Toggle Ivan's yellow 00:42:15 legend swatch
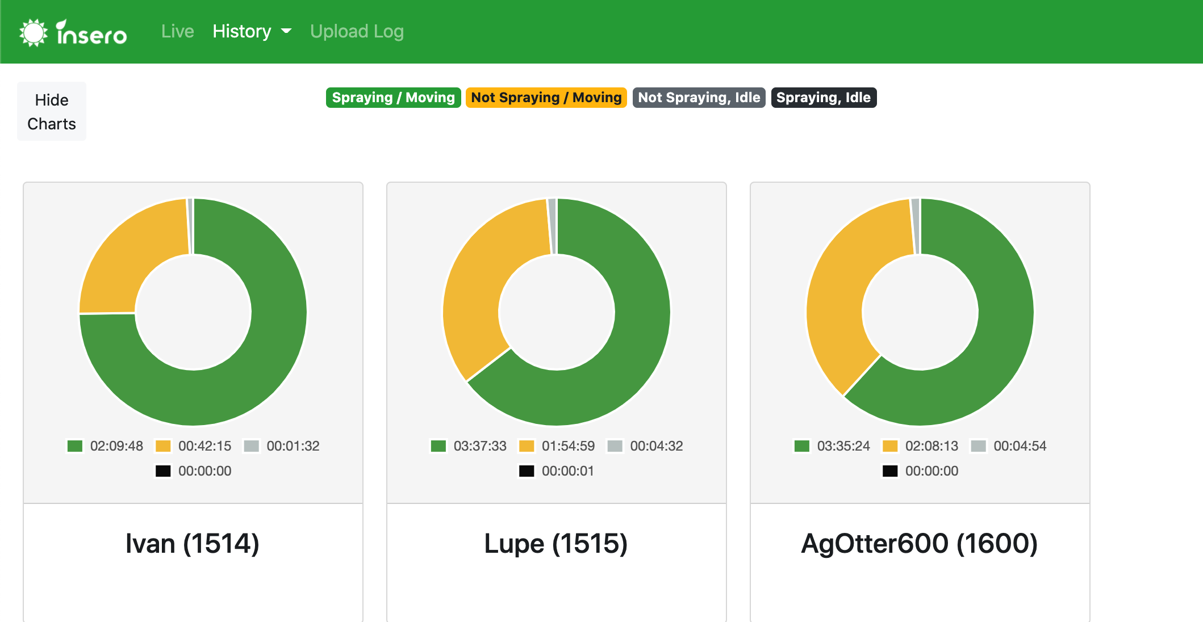Viewport: 1203px width, 622px height. (163, 446)
